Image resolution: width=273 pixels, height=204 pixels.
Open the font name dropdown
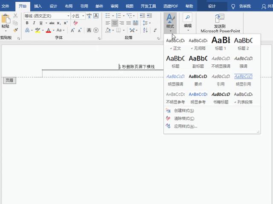[x=68, y=16]
